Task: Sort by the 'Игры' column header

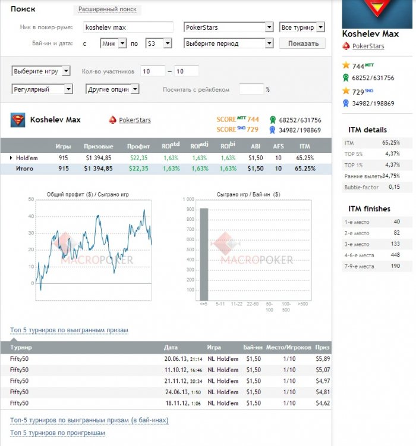Action: tap(63, 146)
